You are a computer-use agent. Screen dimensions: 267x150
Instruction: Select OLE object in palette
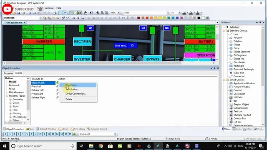click(239, 94)
